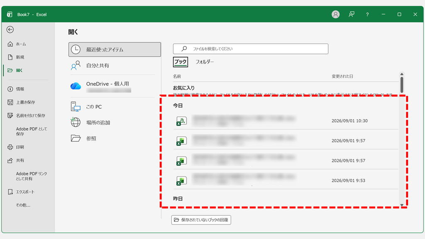Click the feedback icon in title bar

352,15
